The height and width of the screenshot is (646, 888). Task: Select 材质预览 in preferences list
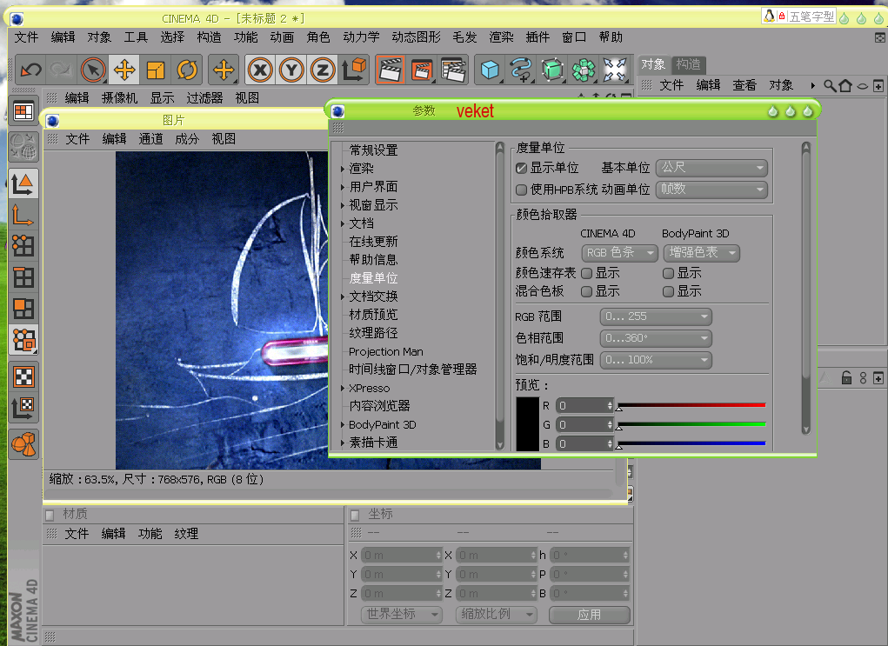point(373,315)
